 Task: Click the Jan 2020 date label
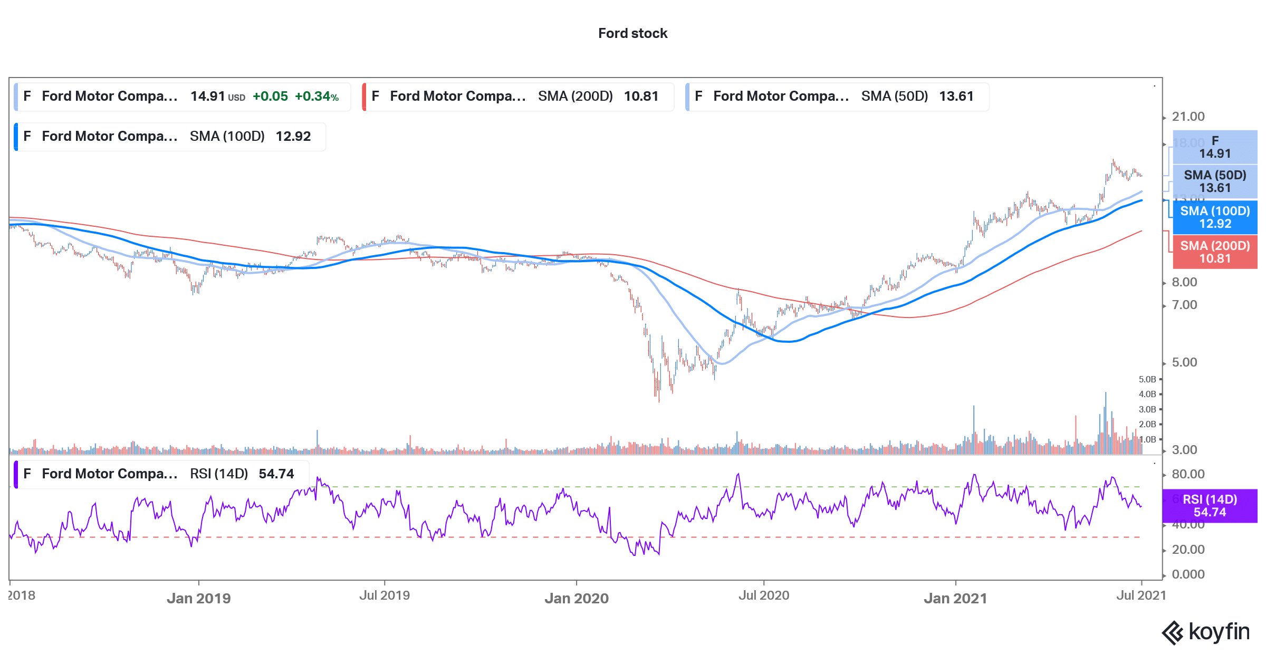tap(577, 598)
